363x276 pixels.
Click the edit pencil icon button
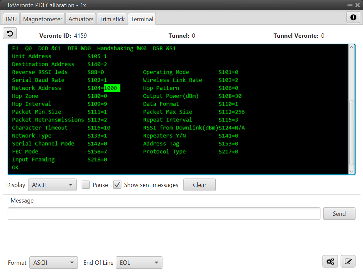tap(348, 261)
